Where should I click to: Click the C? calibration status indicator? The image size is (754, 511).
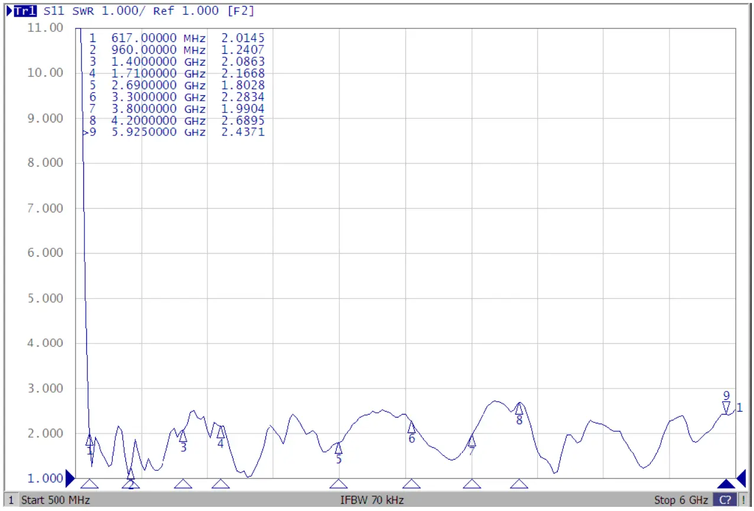(x=725, y=500)
